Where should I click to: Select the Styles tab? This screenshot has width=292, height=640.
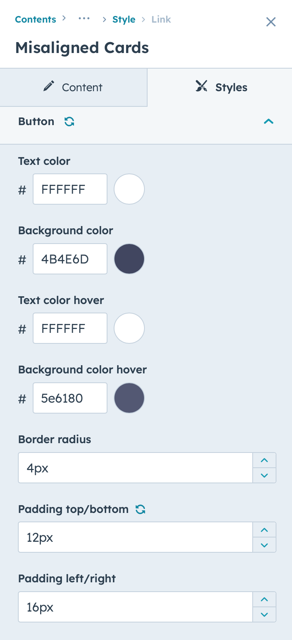click(x=220, y=87)
